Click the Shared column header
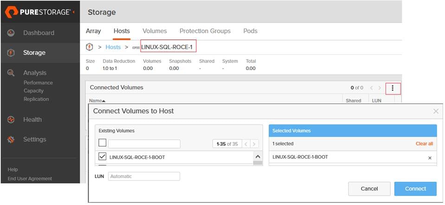Image resolution: width=445 pixels, height=205 pixels. point(353,101)
